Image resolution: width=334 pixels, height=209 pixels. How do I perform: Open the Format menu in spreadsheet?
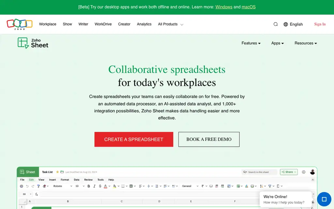(65, 180)
